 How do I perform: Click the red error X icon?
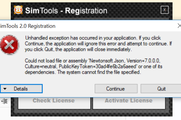[9, 45]
